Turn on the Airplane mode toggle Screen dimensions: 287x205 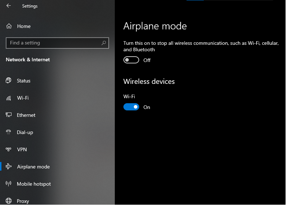coord(131,60)
